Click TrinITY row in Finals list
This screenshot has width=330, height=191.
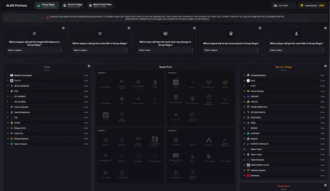tap(48, 80)
